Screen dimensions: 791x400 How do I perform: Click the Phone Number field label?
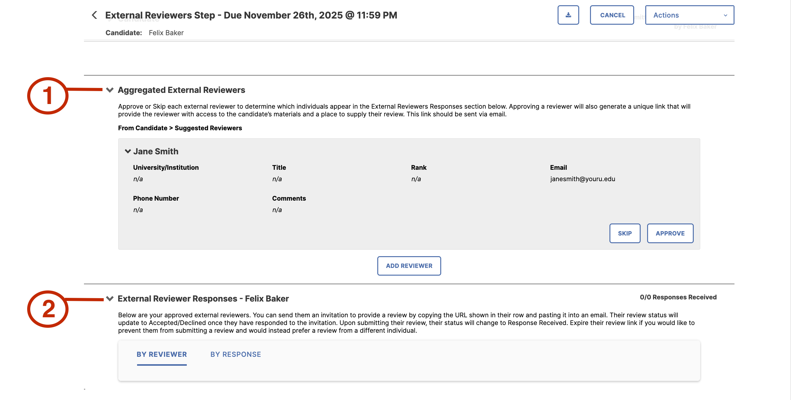coord(156,198)
